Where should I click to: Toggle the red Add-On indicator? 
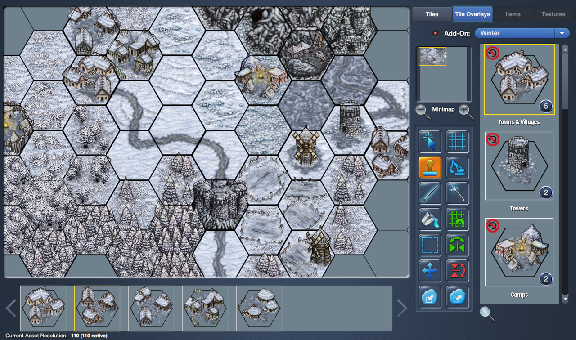pyautogui.click(x=435, y=34)
